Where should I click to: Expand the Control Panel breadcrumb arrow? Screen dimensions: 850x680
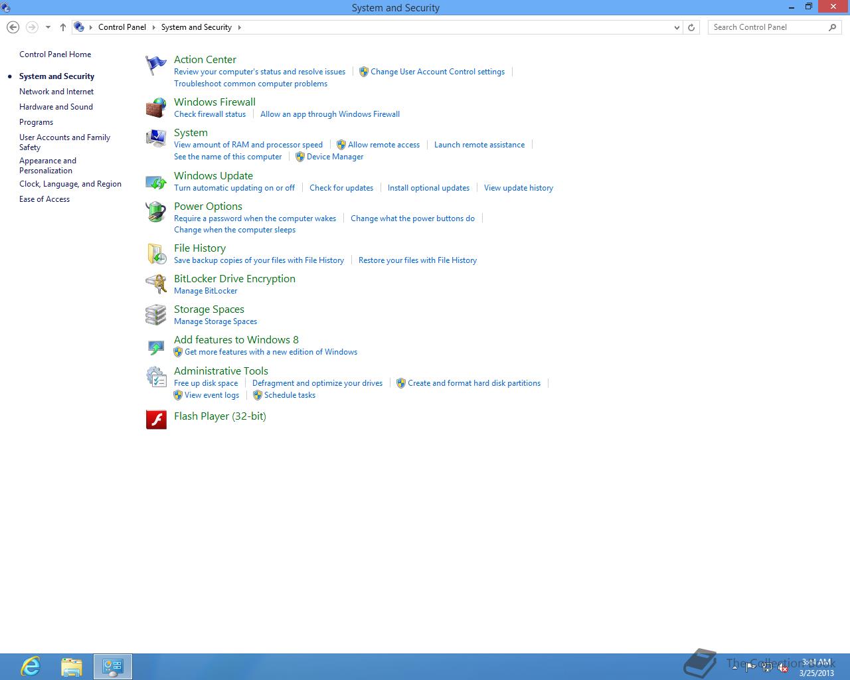(x=153, y=27)
